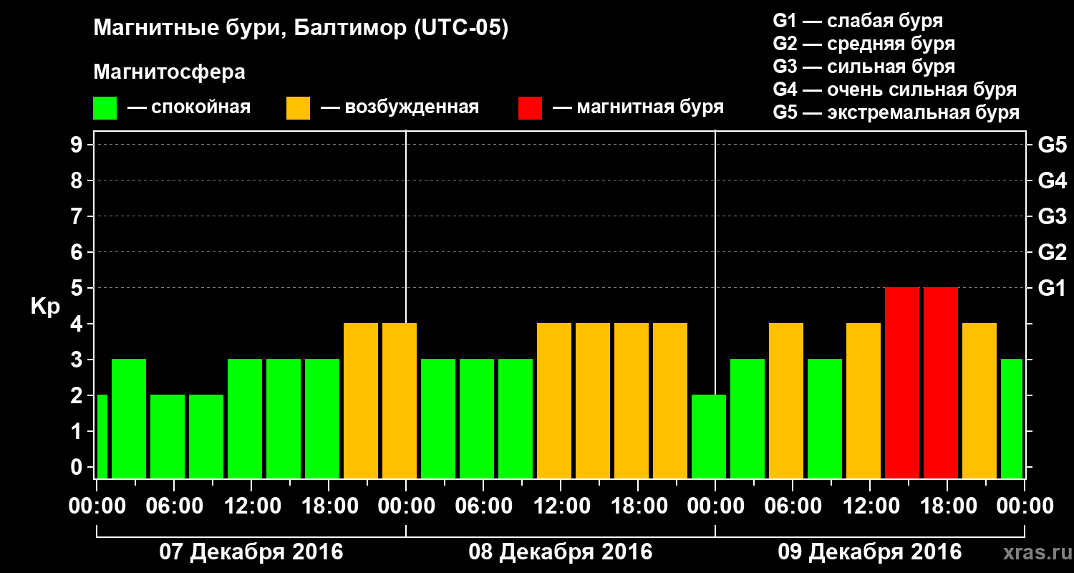This screenshot has width=1074, height=573.
Task: Select the 'G5 — экстремальная буря' legend line
Action: click(x=896, y=112)
